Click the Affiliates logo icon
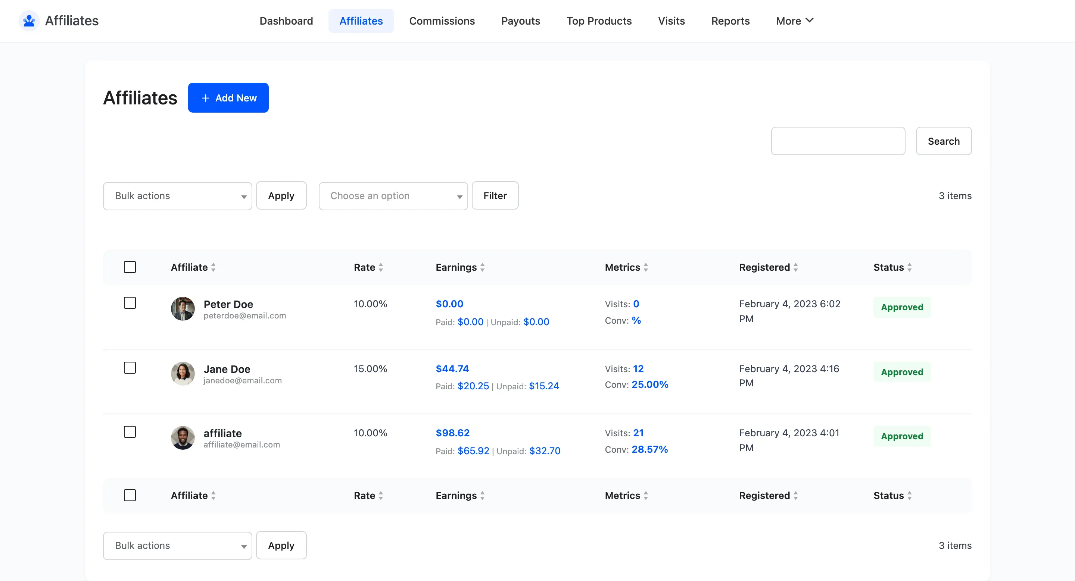This screenshot has width=1075, height=581. (29, 21)
